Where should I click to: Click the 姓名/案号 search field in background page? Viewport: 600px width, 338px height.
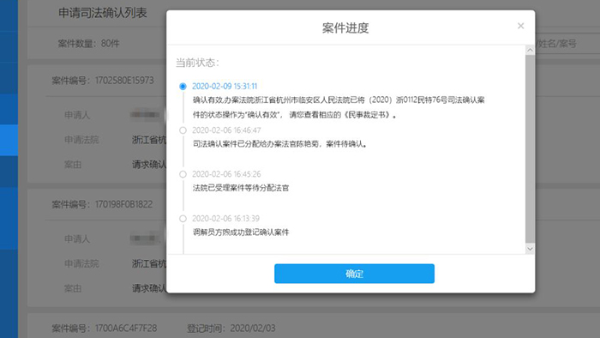[567, 44]
